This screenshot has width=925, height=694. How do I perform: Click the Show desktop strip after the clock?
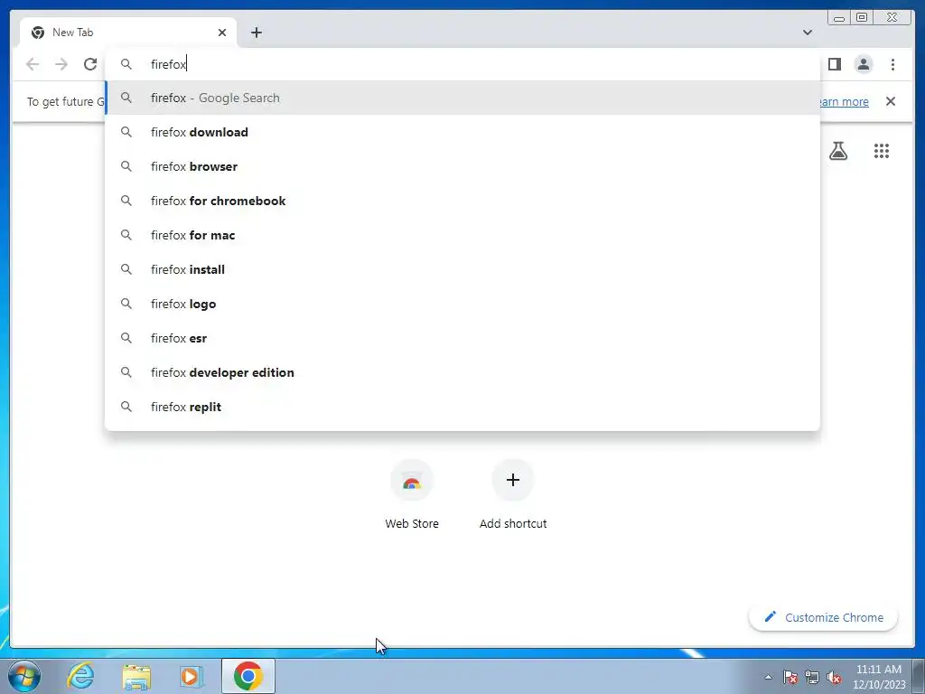point(919,676)
